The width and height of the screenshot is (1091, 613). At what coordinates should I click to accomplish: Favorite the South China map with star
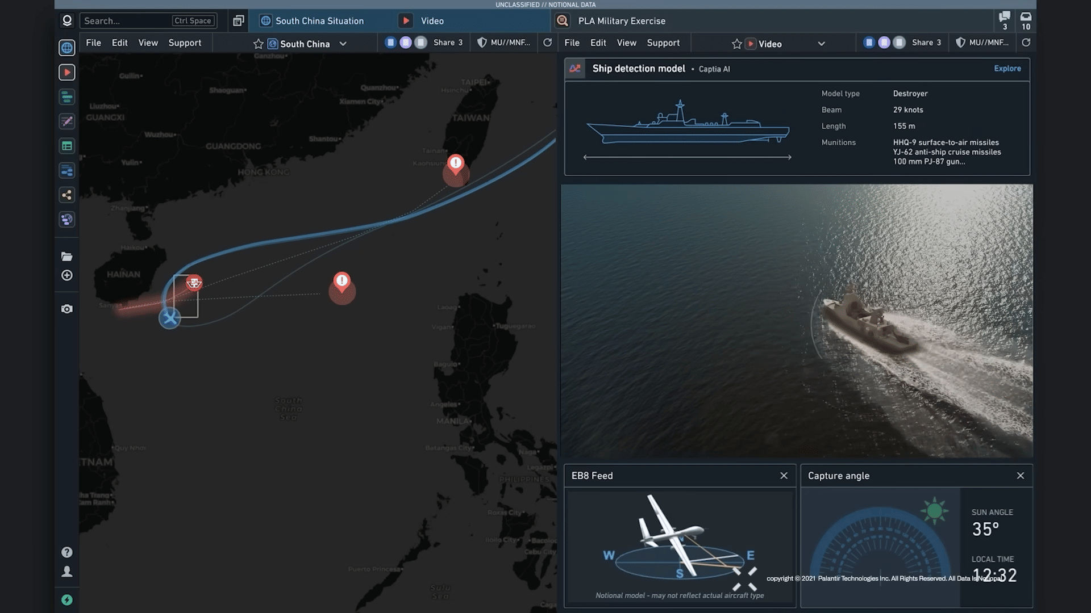click(x=259, y=44)
